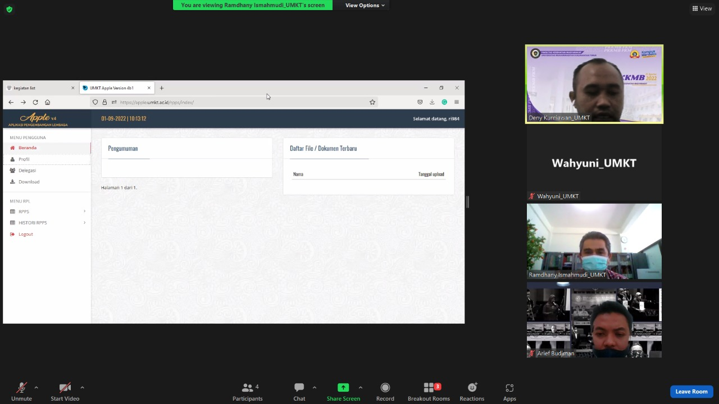Expand the View Options dropdown
Screen dimensions: 719x404
point(365,5)
